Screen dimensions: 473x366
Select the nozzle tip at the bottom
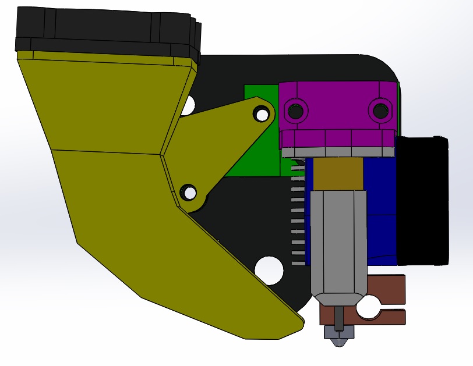[x=338, y=337]
